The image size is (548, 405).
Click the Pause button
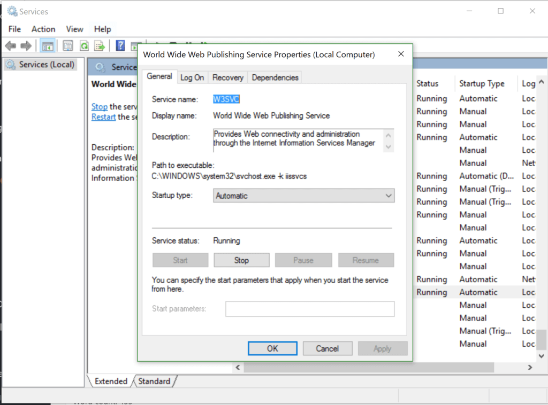point(303,260)
